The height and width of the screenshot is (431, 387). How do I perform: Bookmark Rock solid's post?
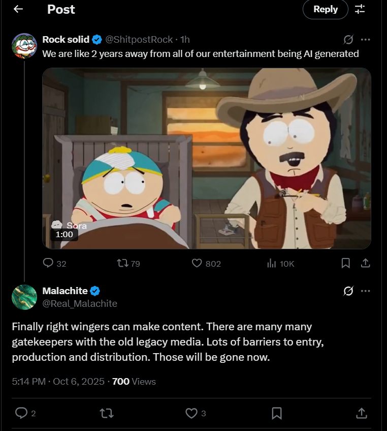click(345, 263)
